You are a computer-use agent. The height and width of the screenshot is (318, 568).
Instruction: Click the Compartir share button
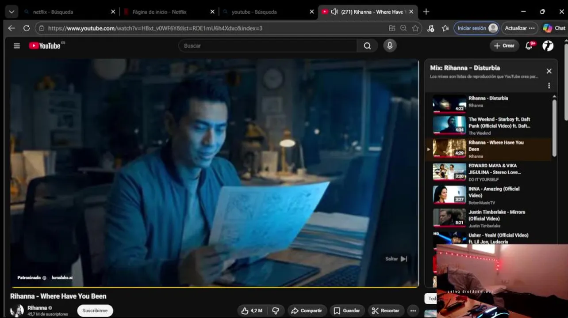click(x=307, y=310)
